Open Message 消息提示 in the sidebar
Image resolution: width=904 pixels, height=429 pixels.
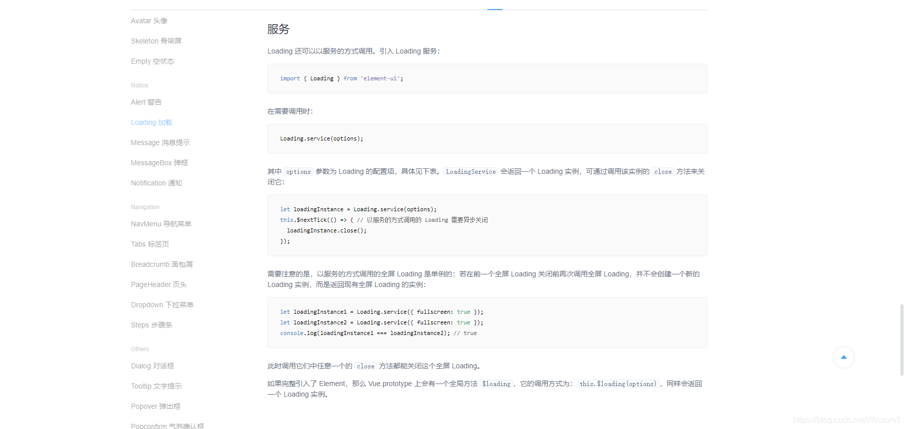click(160, 142)
